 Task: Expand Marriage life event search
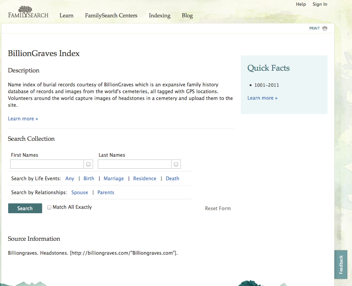113,179
